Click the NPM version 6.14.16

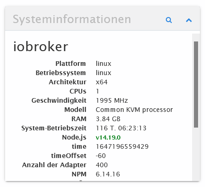coord(108,174)
